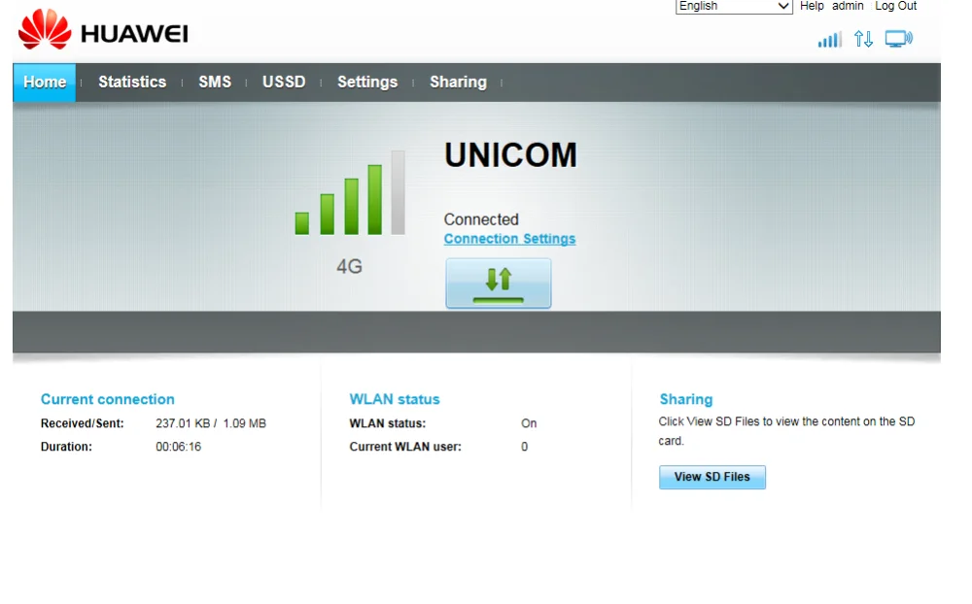972x604 pixels.
Task: Click the admin user link
Action: tap(848, 6)
